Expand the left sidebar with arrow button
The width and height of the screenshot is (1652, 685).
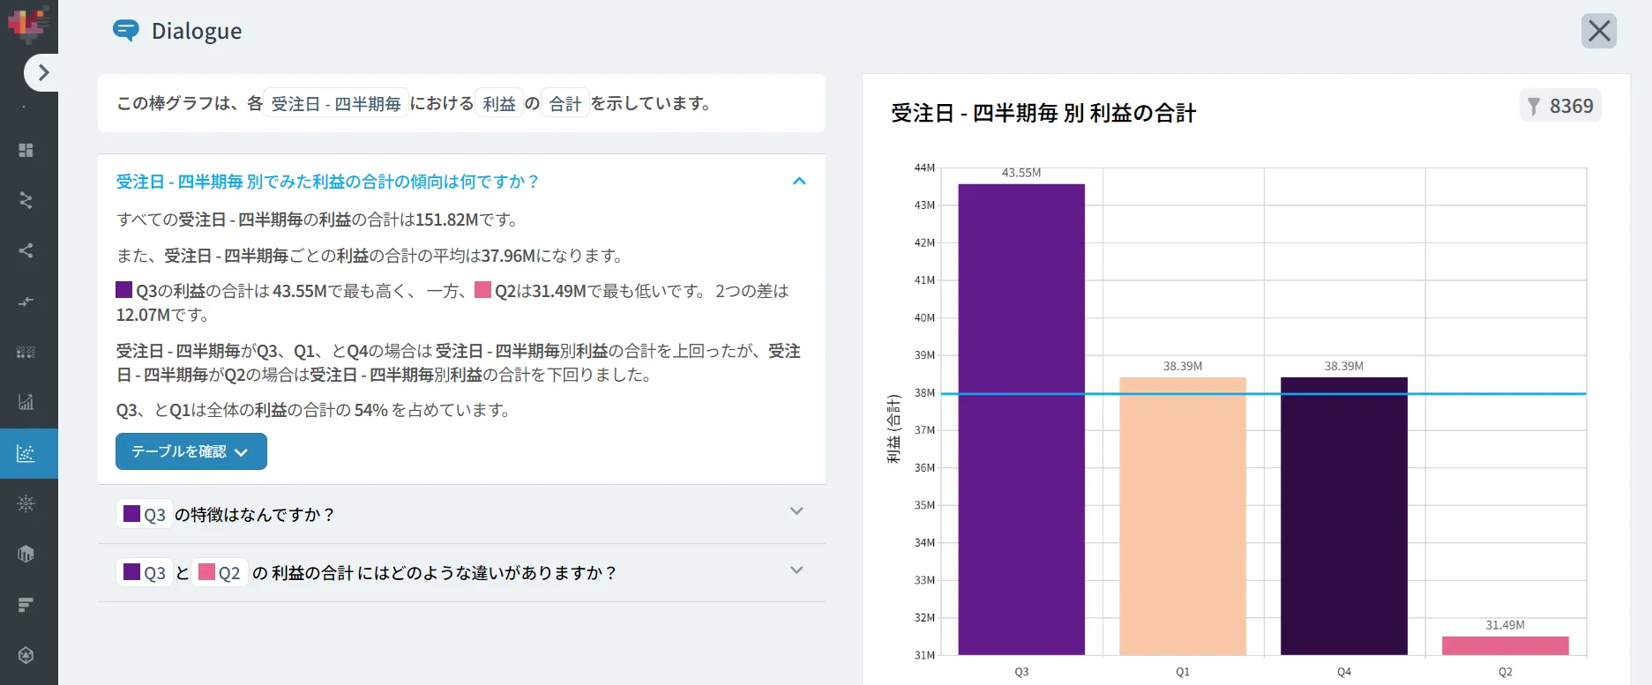pos(41,72)
